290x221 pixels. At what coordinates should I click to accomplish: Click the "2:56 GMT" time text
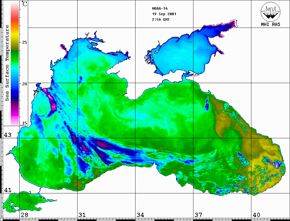click(x=161, y=19)
